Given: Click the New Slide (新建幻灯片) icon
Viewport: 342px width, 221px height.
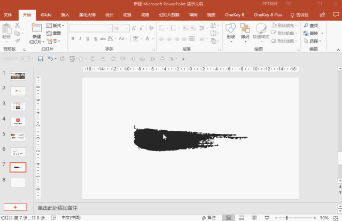Looking at the screenshot, I should point(36,28).
